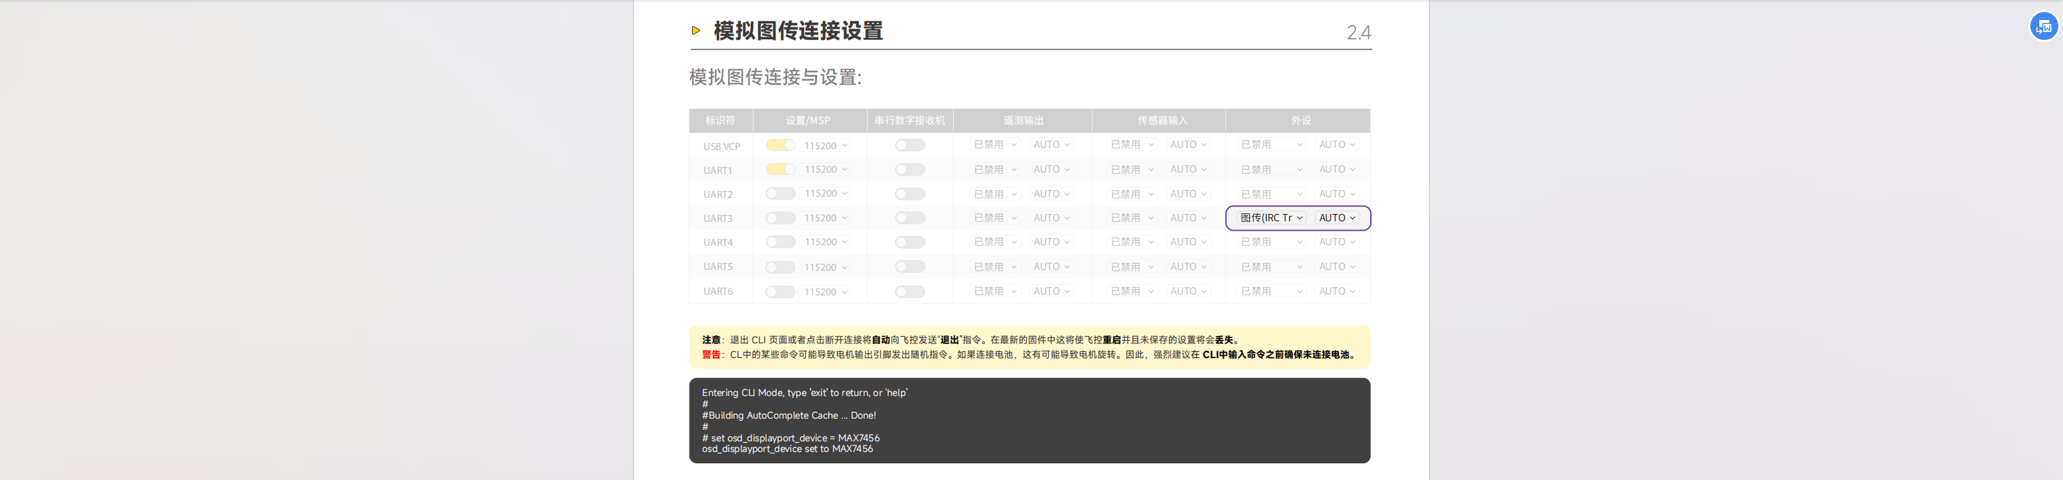Click the blue convert-to-Word floating icon
2063x480 pixels.
pos(2043,27)
